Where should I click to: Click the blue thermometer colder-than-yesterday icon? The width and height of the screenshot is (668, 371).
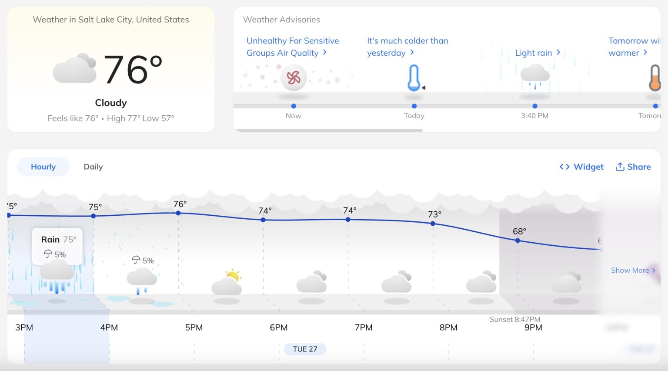pos(413,77)
